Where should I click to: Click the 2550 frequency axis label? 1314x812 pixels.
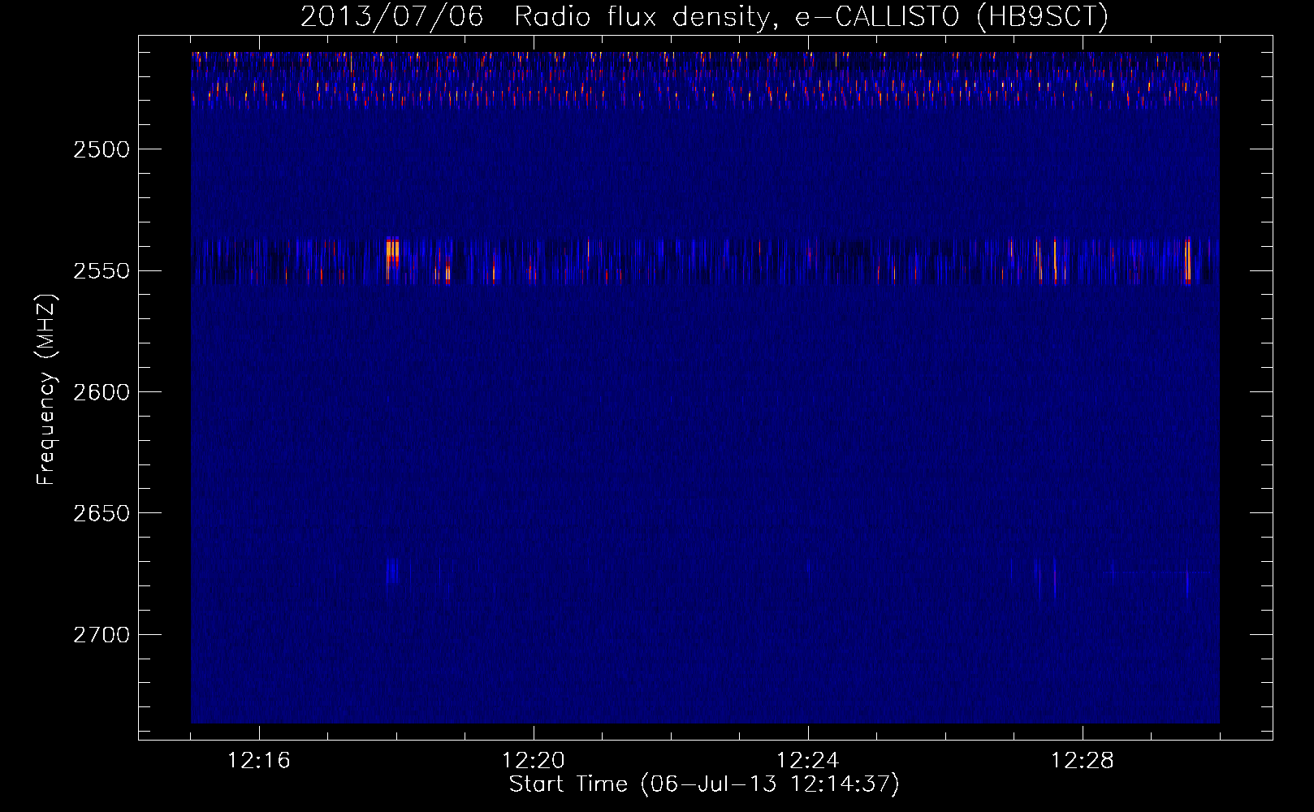pyautogui.click(x=102, y=270)
